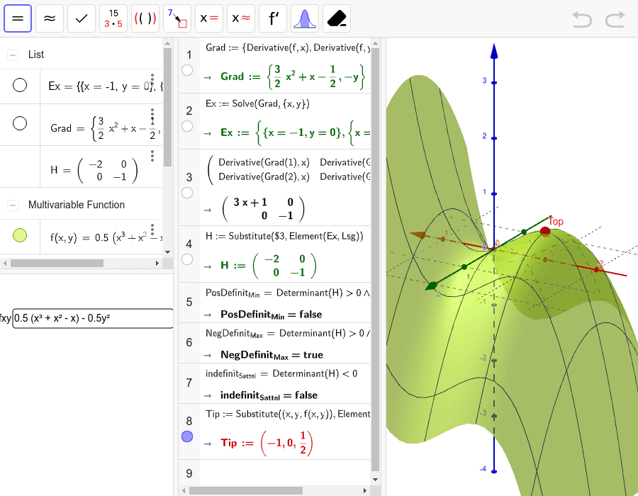638x496 pixels.
Task: Click the indefinit Sattel = false result
Action: pyautogui.click(x=269, y=395)
